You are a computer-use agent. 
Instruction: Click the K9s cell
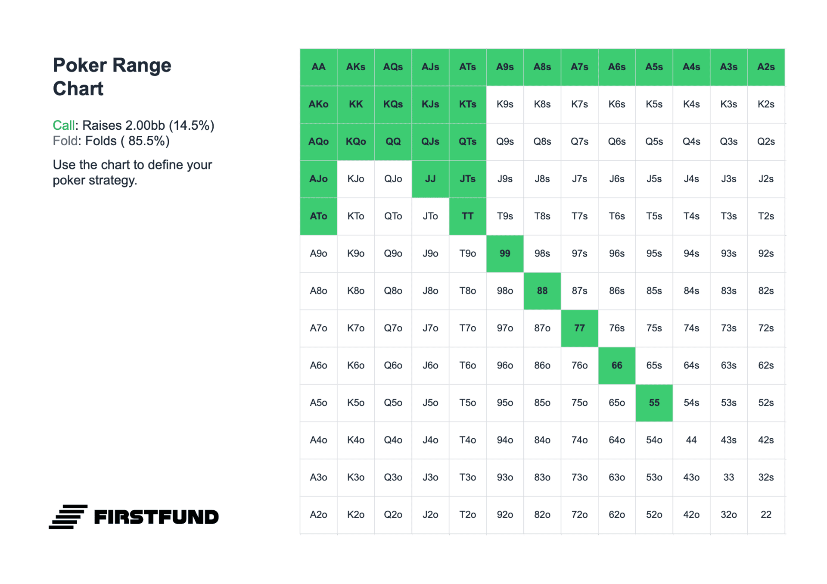click(x=505, y=104)
